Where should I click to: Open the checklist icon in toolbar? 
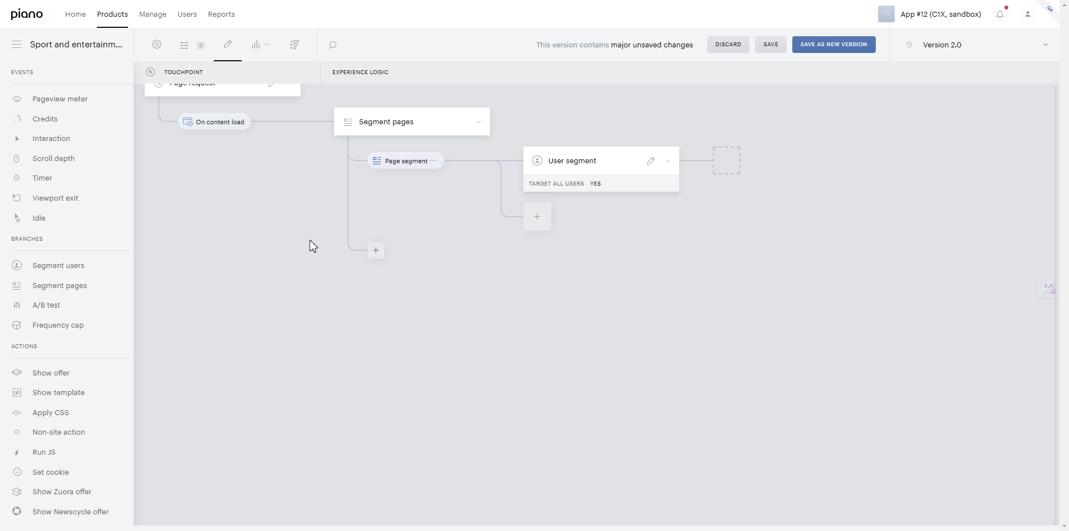click(295, 45)
